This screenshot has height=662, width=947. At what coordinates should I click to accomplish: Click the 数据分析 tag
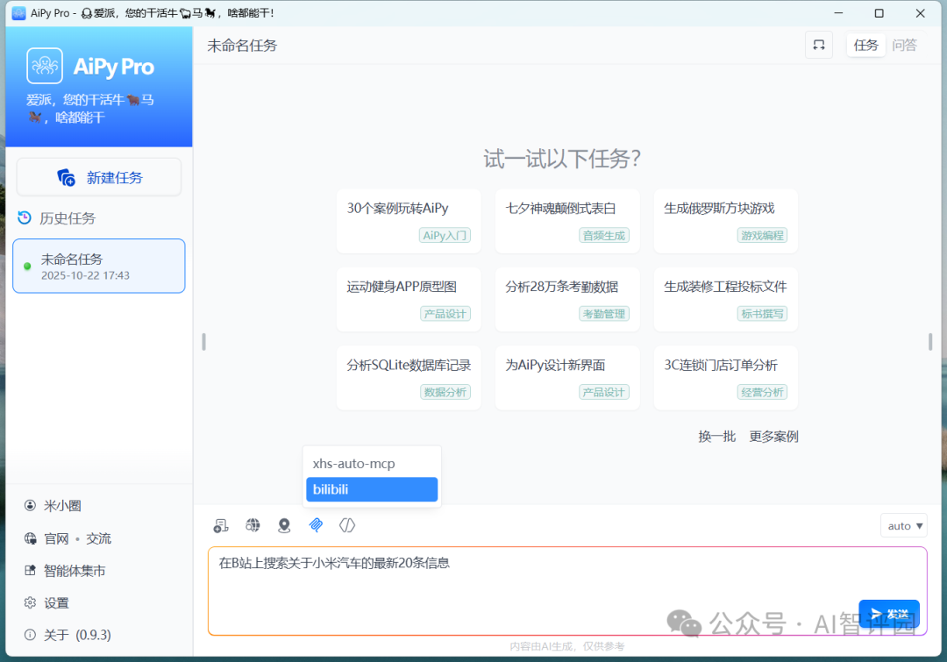pyautogui.click(x=445, y=393)
